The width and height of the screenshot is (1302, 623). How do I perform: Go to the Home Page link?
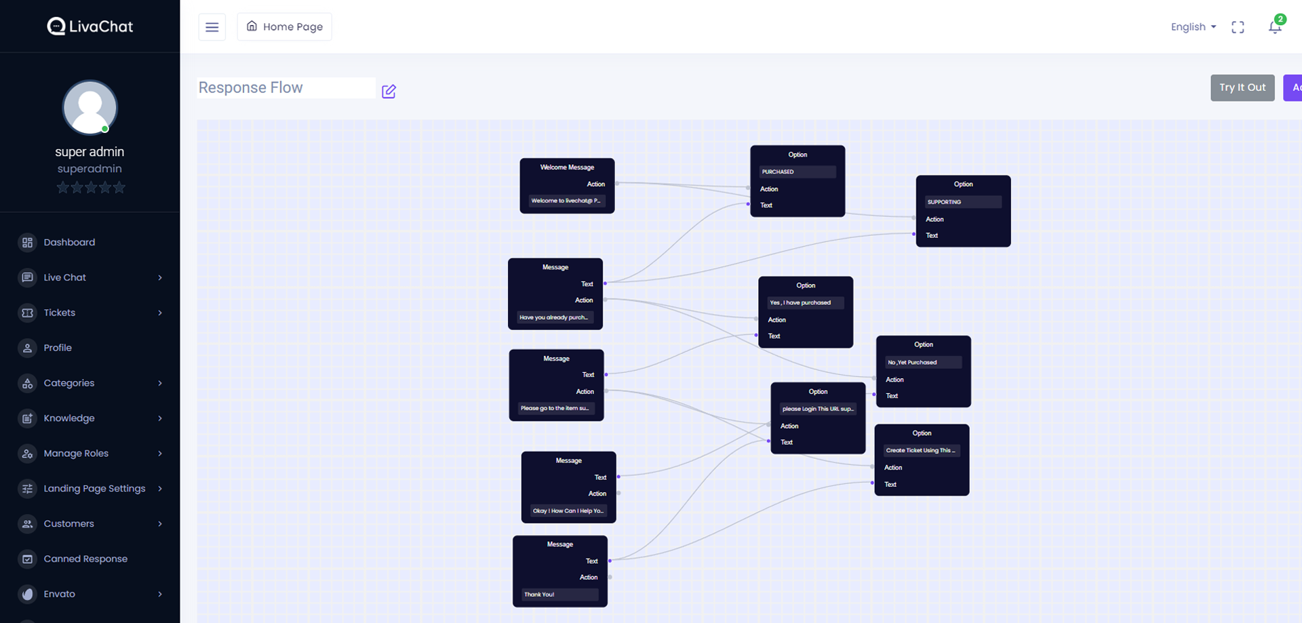pos(284,27)
